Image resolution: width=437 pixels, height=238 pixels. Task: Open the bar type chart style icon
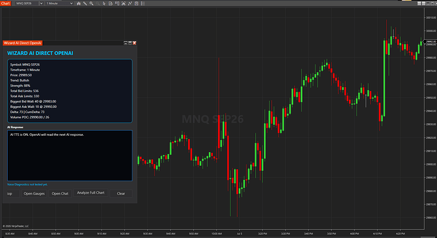(x=79, y=3)
